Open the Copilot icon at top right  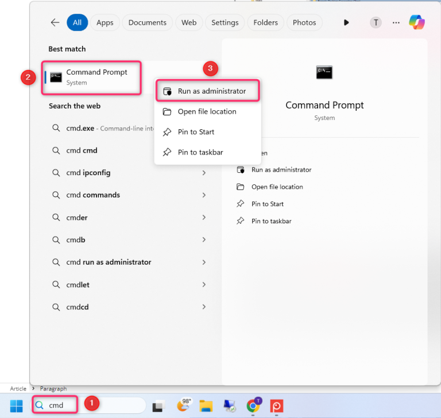coord(417,22)
